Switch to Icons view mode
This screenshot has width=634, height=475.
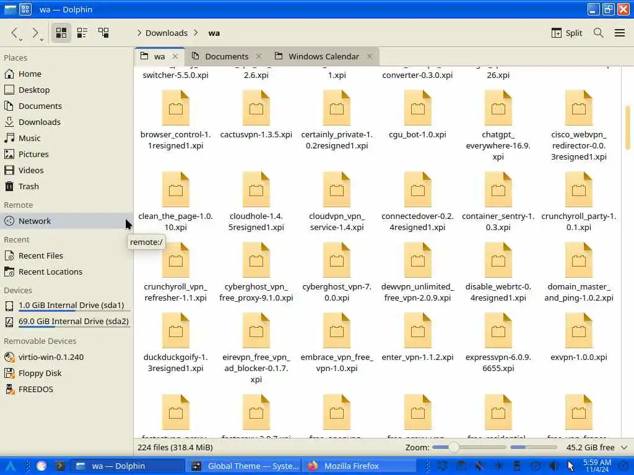[61, 33]
